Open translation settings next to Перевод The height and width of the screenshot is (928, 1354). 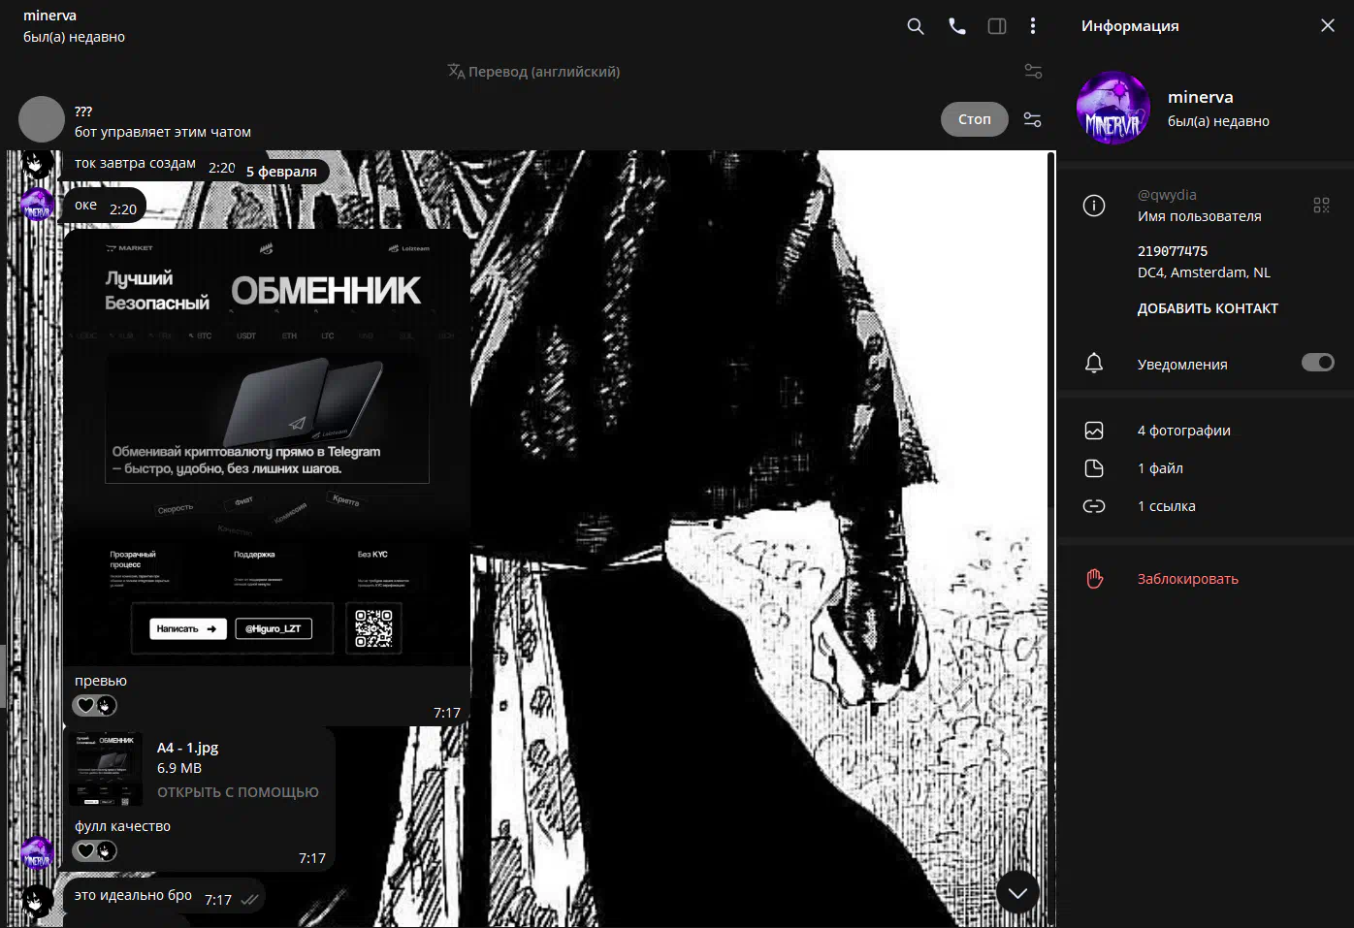point(1033,72)
